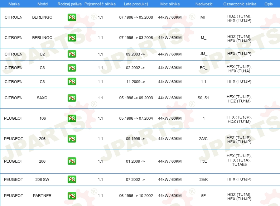
Task: Click the date 11.2009 ->
Action: [136, 82]
